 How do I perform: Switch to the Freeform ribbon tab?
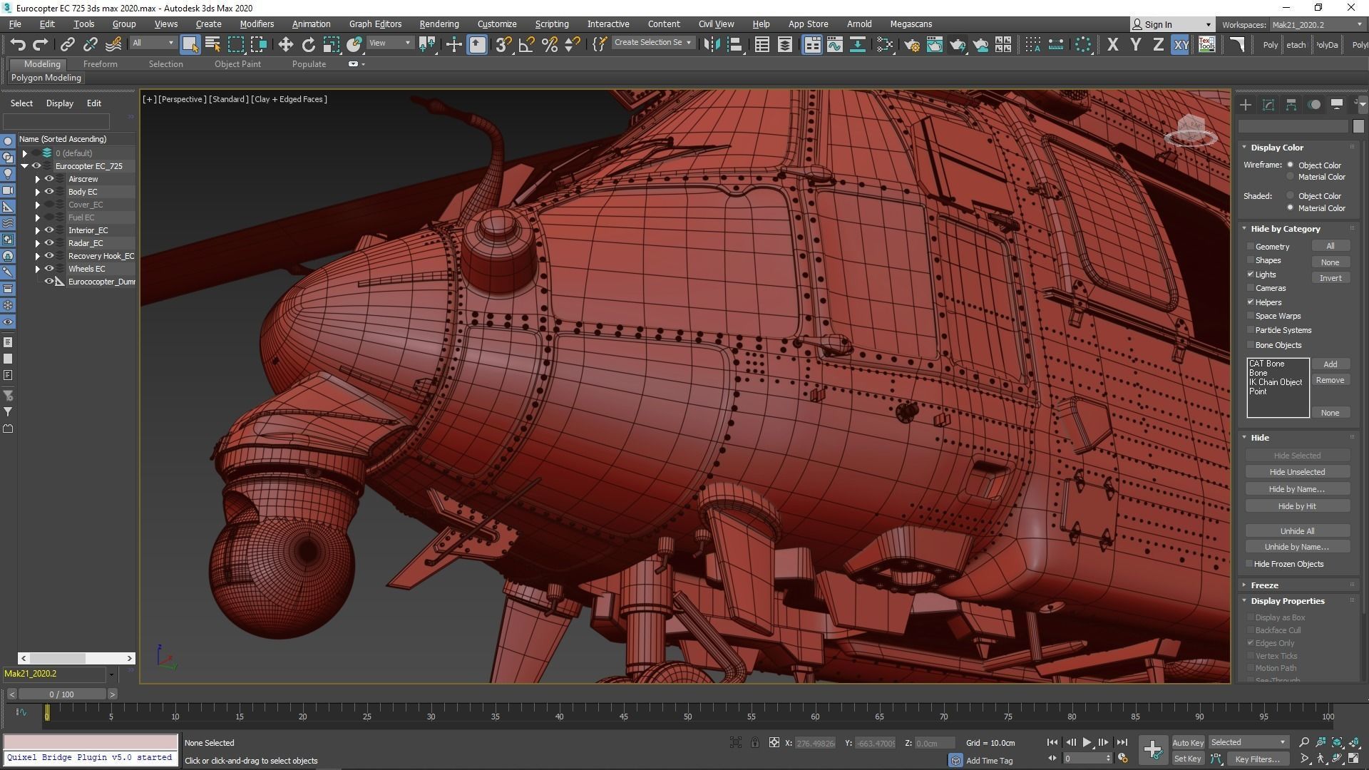(100, 63)
